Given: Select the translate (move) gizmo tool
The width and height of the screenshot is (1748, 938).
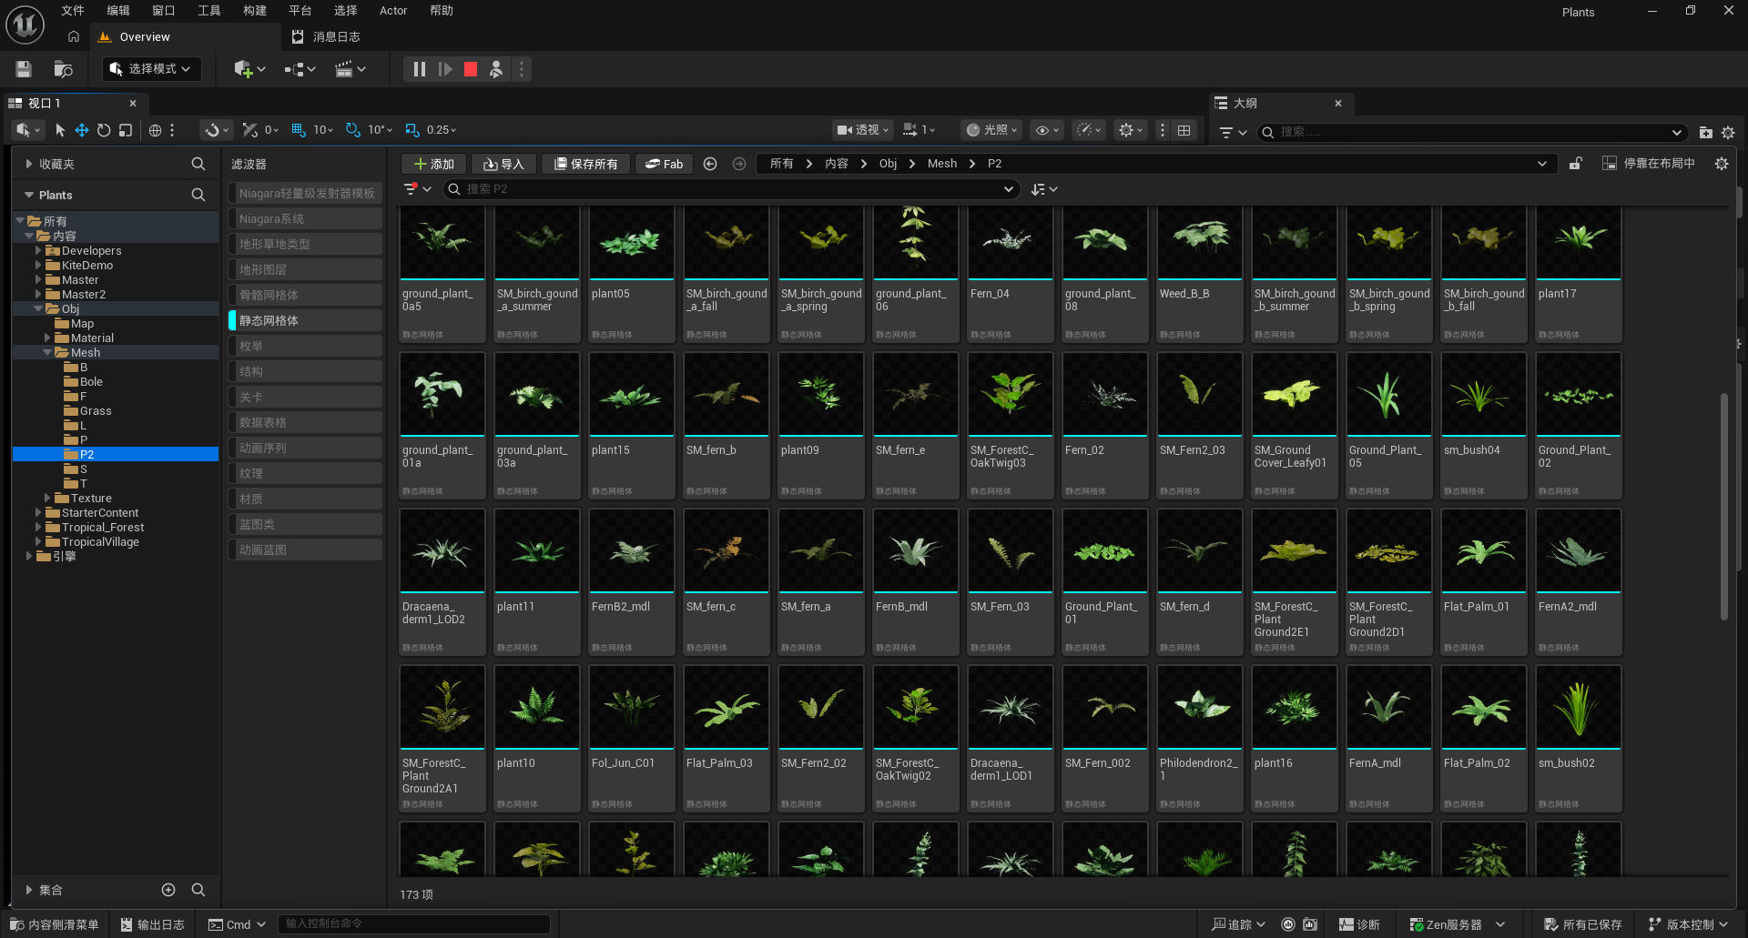Looking at the screenshot, I should tap(82, 130).
